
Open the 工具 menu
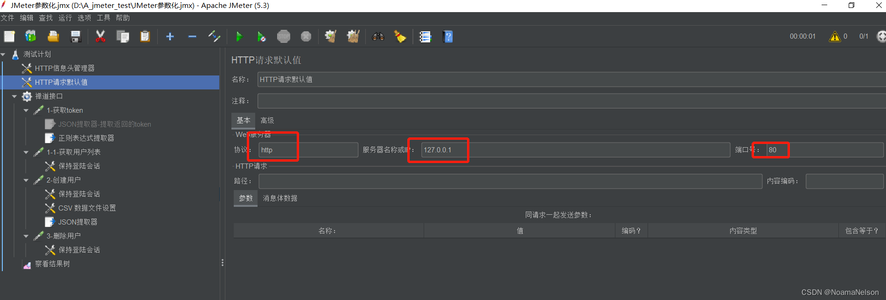point(104,18)
